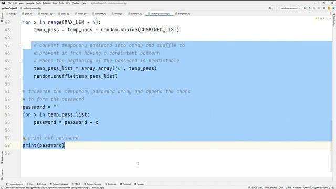Click the PyCharm logo in the title bar
Image resolution: width=336 pixels, height=189 pixels.
(x=3, y=3)
